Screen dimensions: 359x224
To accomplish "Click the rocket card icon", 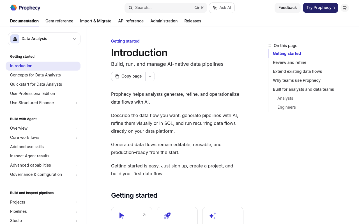I will (167, 216).
